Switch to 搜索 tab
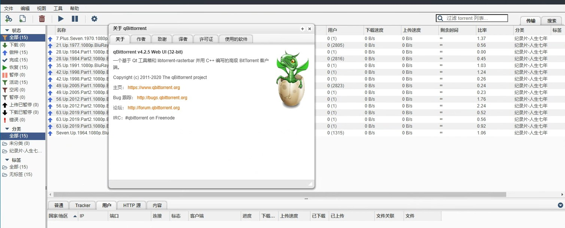Viewport: 565px width, 228px height. tap(552, 21)
